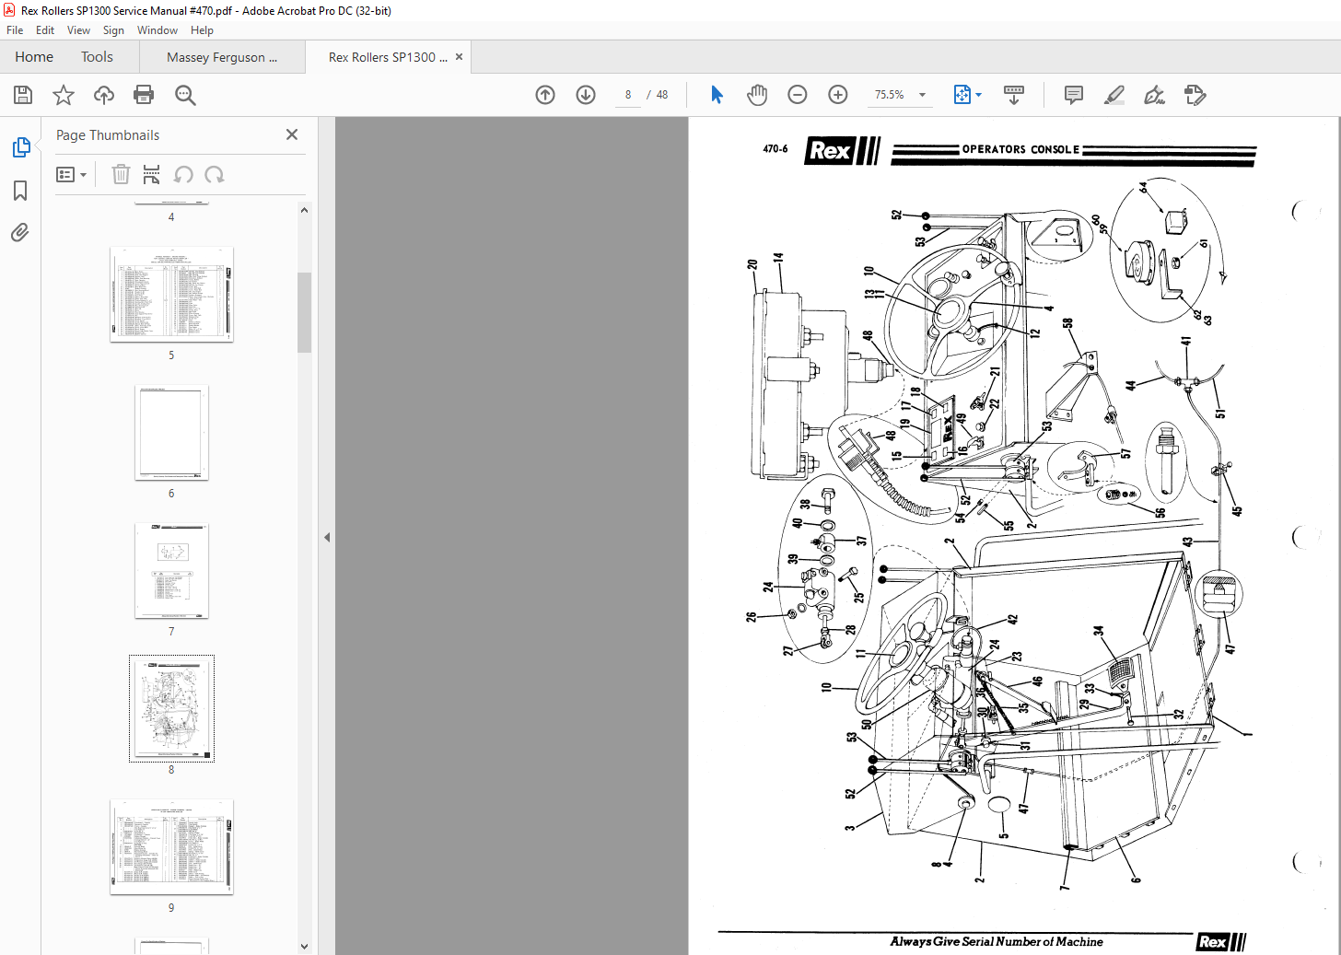Select the page 9 thumbnail

pos(171,847)
